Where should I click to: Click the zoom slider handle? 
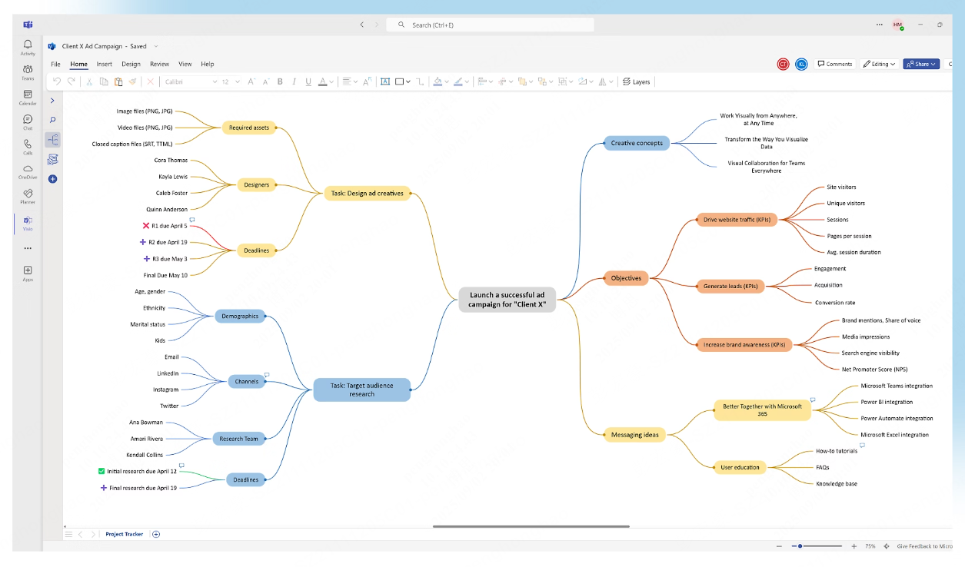[x=800, y=546]
